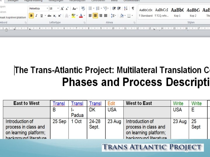
Task: Toggle Superscript formatting
Action: 60,16
